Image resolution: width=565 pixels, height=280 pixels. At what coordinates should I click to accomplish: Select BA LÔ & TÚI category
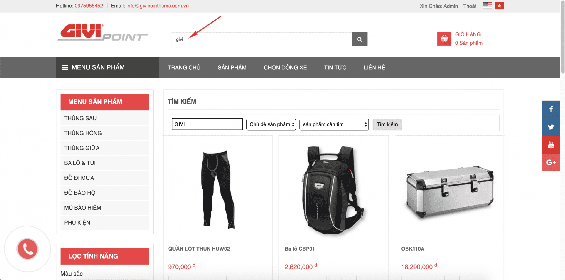pos(105,163)
